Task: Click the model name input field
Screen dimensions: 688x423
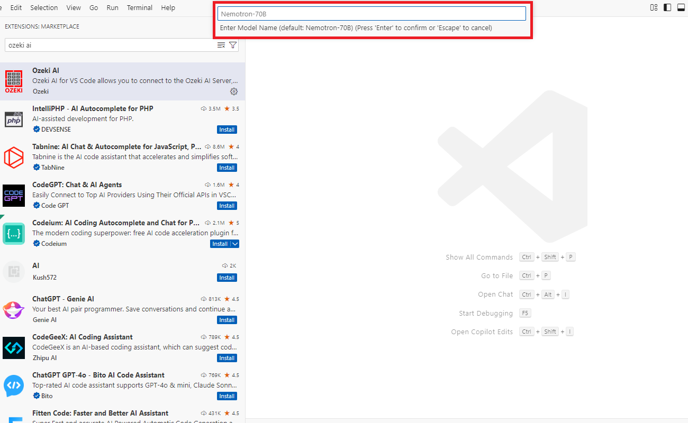Action: point(372,14)
